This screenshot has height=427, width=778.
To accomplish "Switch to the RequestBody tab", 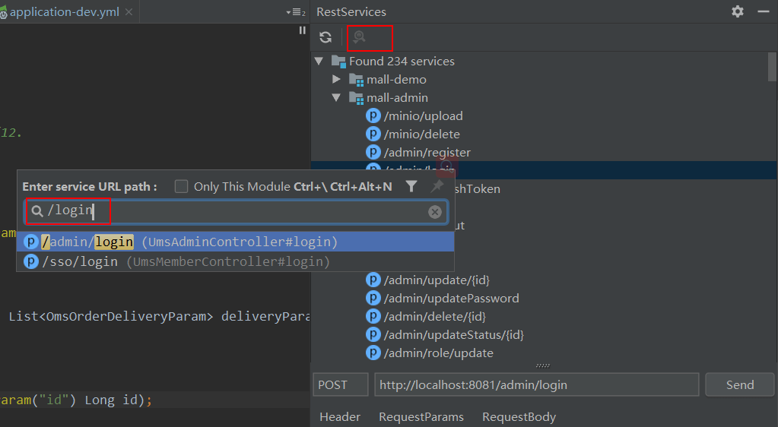I will click(x=519, y=417).
